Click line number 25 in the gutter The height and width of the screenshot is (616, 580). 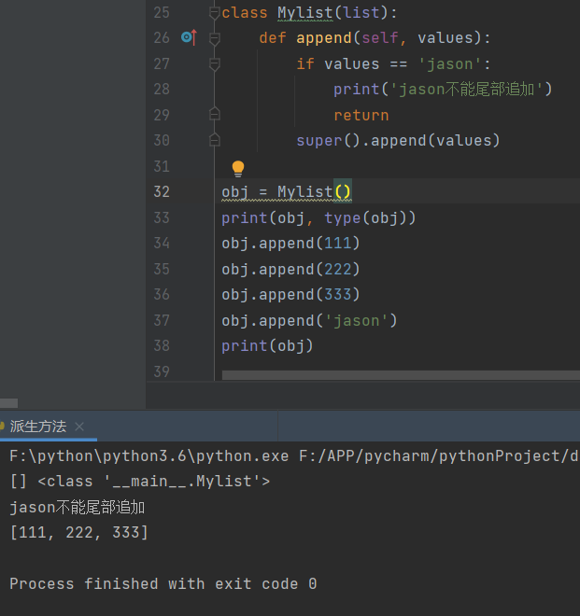click(x=162, y=12)
